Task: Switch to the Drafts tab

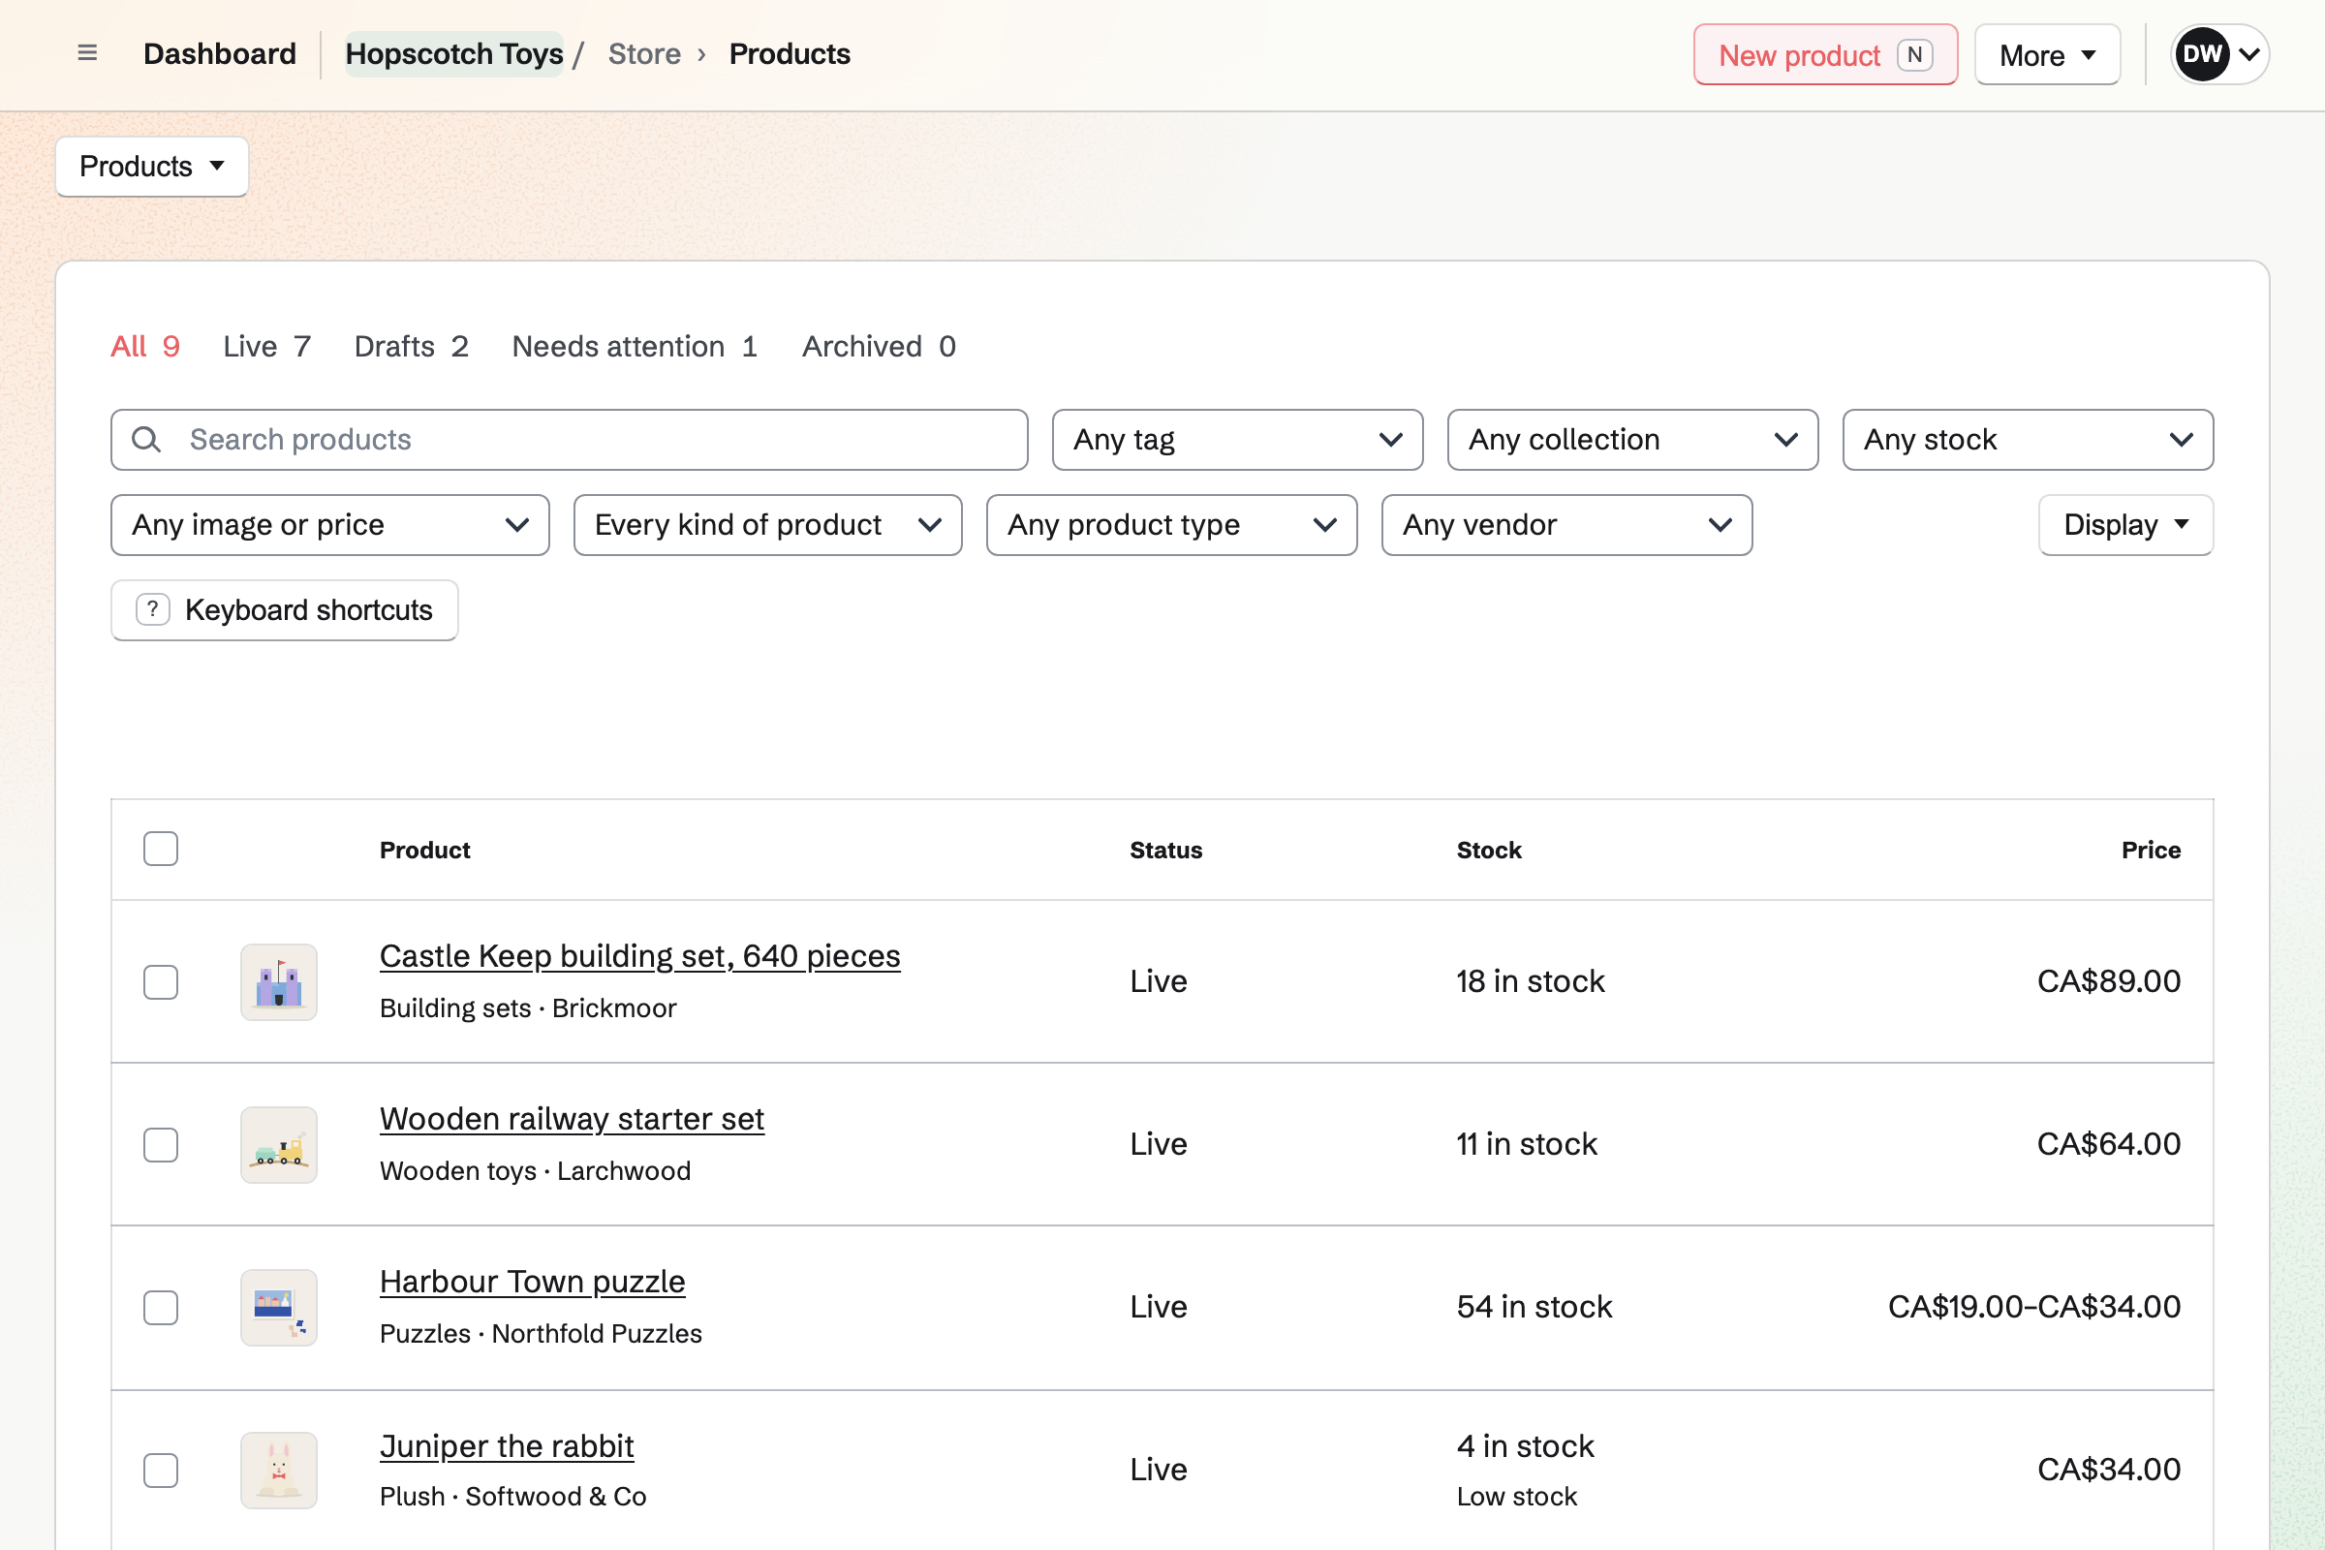Action: (x=411, y=346)
